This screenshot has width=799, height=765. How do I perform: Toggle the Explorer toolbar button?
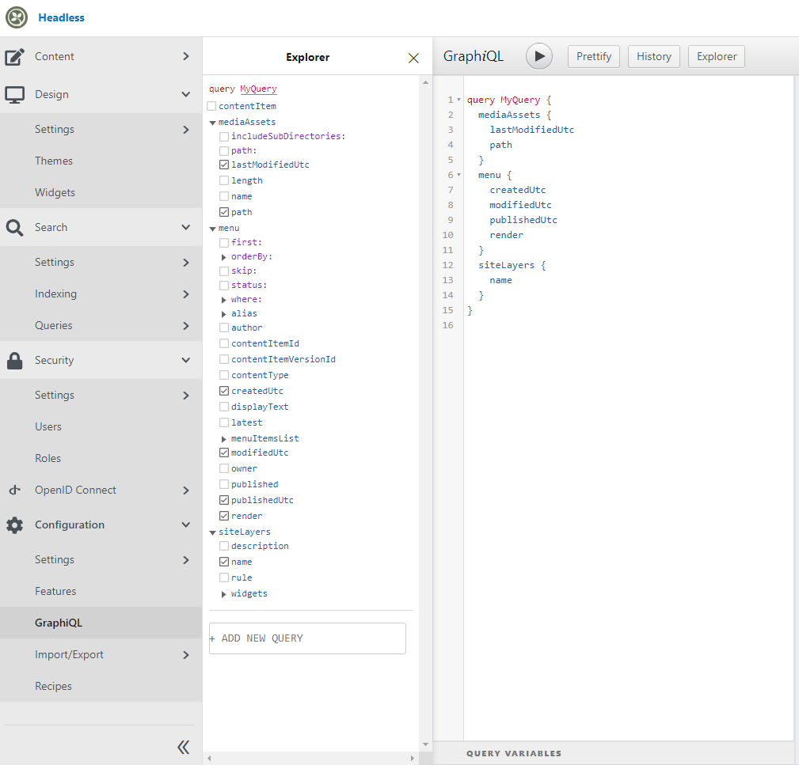pos(717,56)
